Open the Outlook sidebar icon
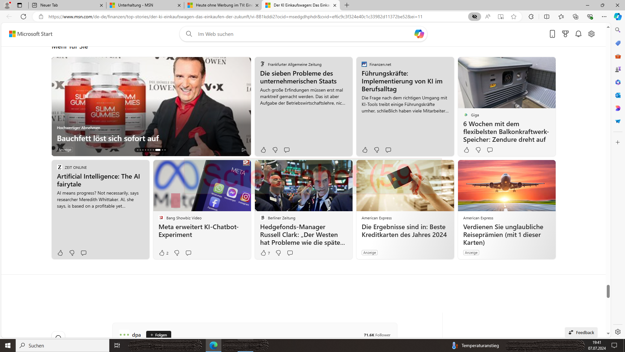This screenshot has width=625, height=352. pos(618,95)
